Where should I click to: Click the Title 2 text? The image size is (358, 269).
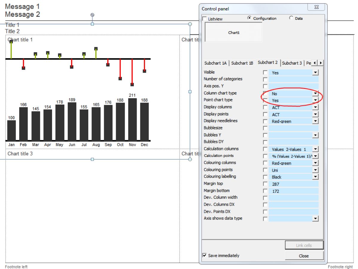pyautogui.click(x=12, y=31)
